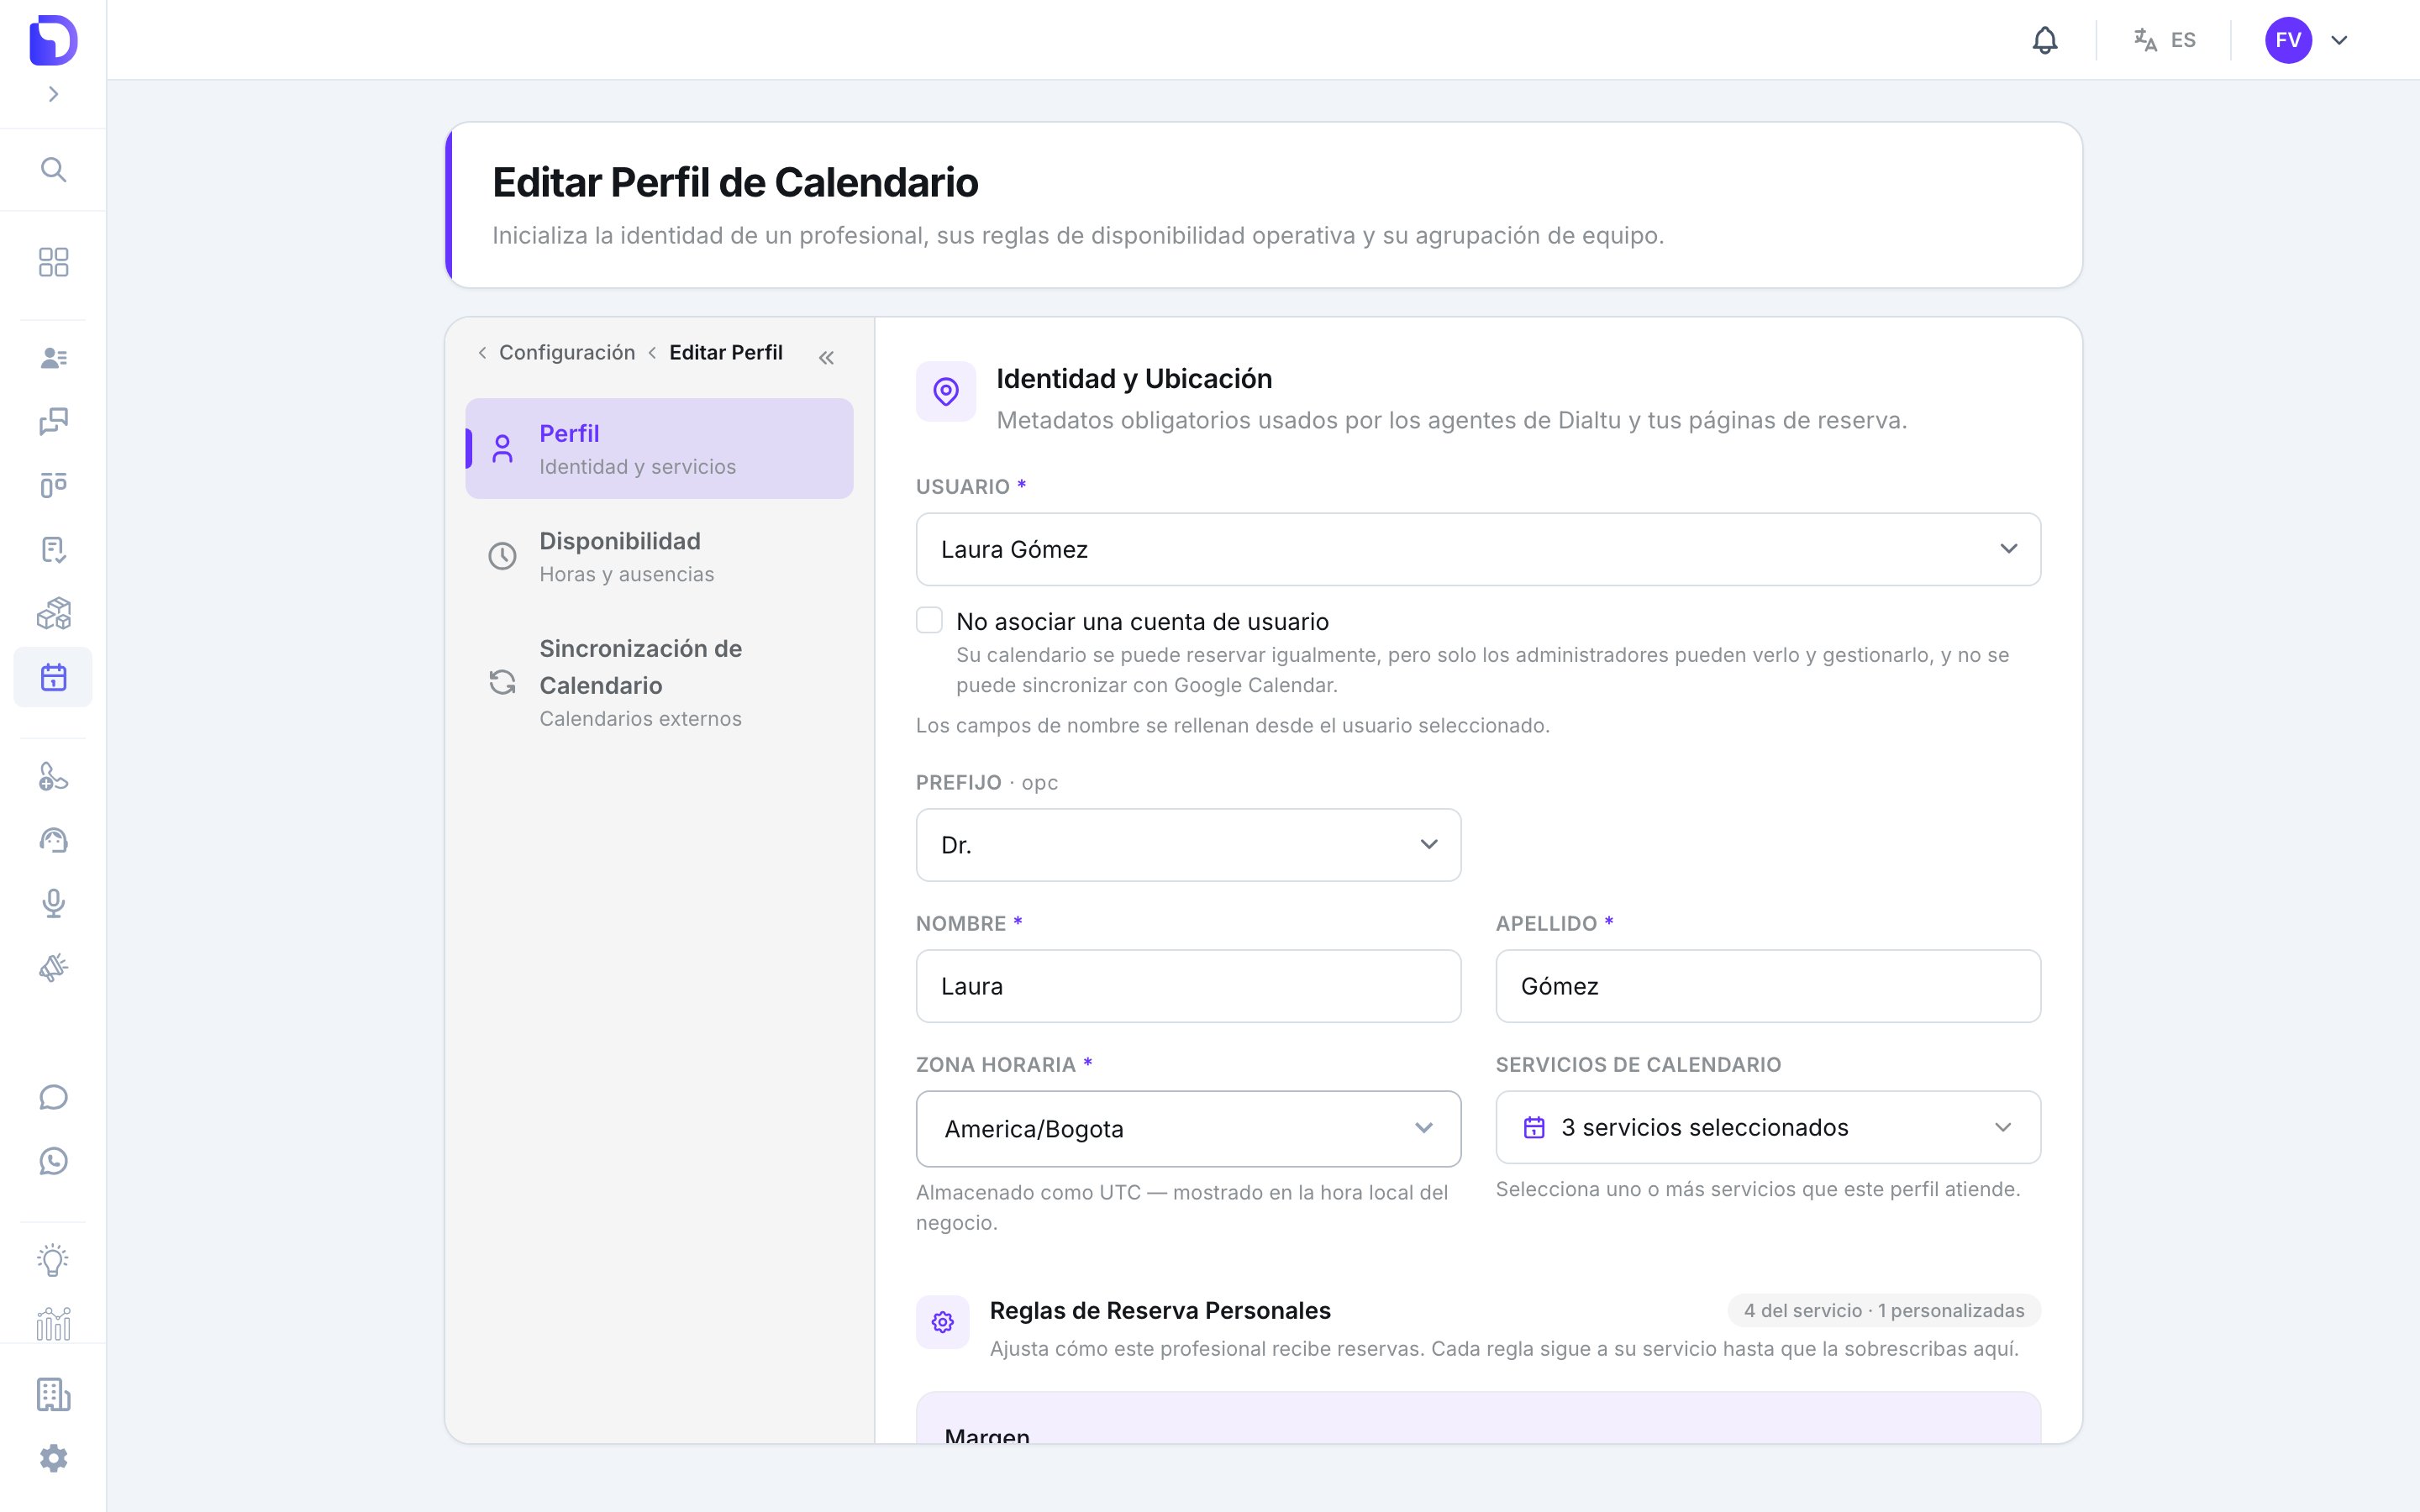Open the sidebar search icon
The image size is (2420, 1512).
54,170
